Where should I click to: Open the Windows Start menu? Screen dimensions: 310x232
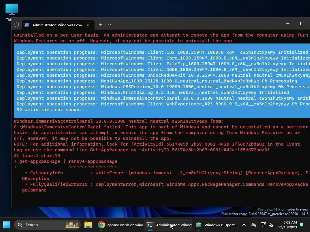(7, 225)
